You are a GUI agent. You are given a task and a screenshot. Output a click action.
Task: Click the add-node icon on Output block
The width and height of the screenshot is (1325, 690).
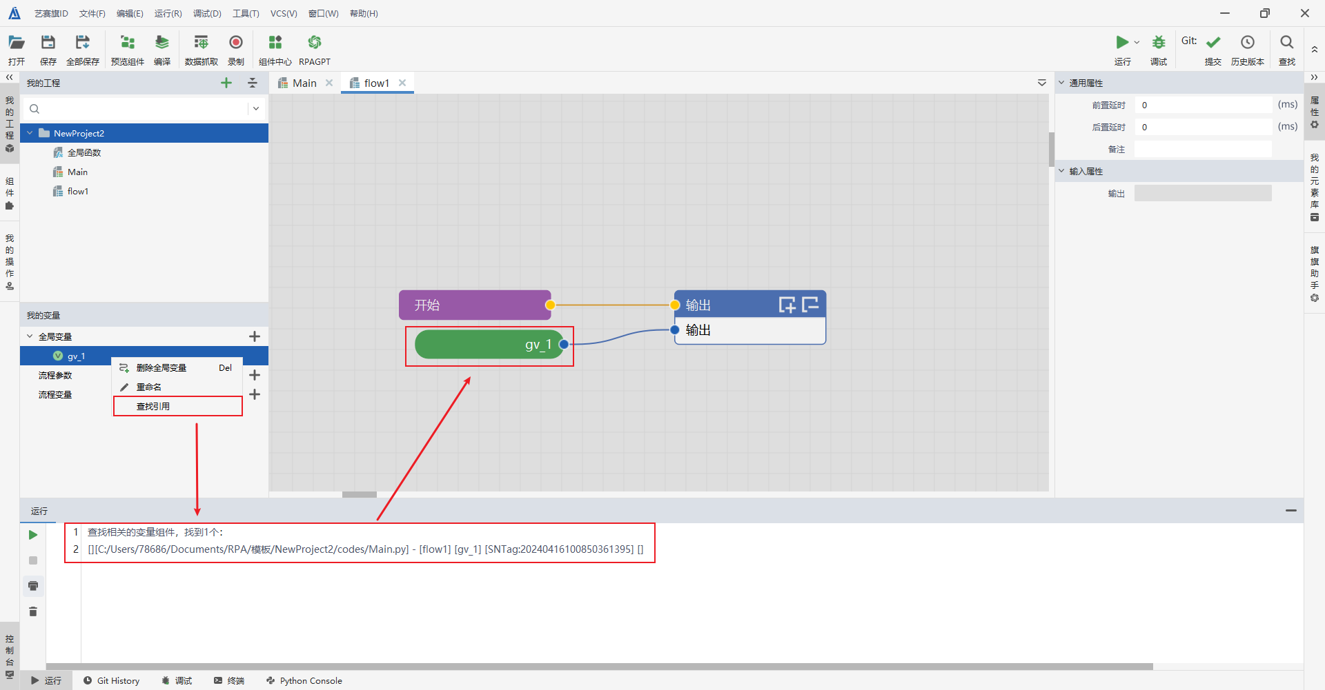[787, 305]
